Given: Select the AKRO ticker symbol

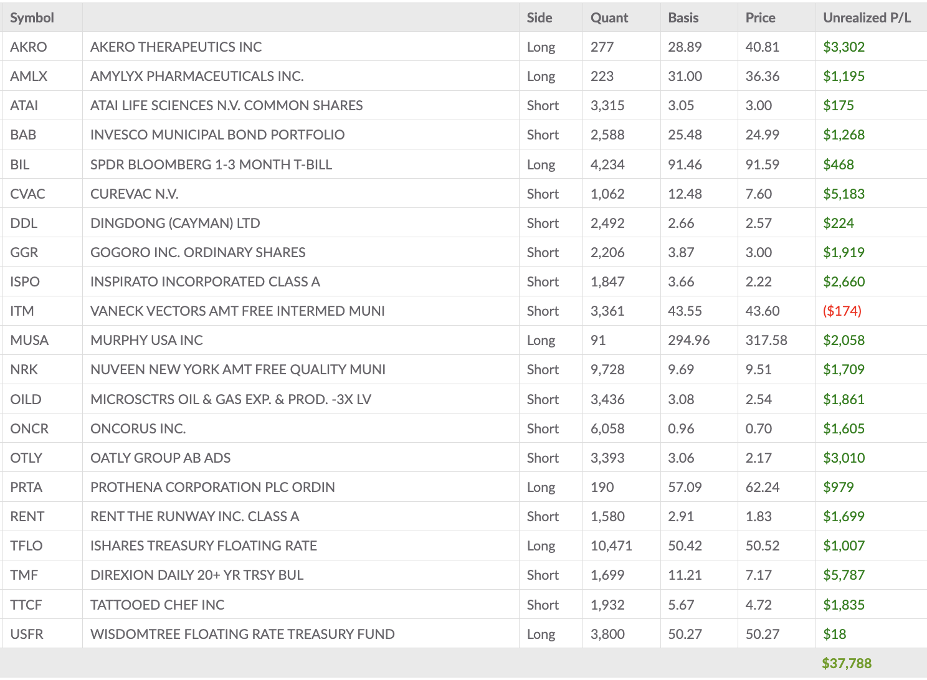Looking at the screenshot, I should coord(29,47).
